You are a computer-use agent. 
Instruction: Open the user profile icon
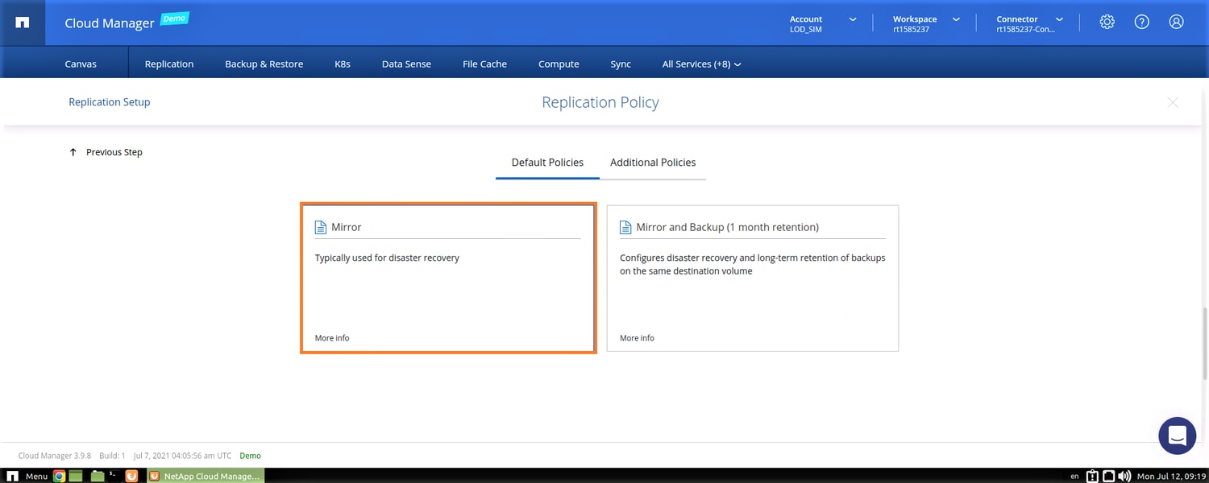coord(1176,23)
